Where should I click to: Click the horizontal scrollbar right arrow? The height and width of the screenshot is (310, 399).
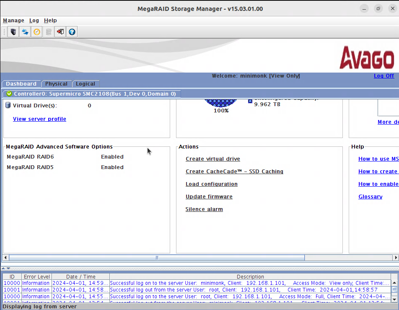click(x=396, y=258)
